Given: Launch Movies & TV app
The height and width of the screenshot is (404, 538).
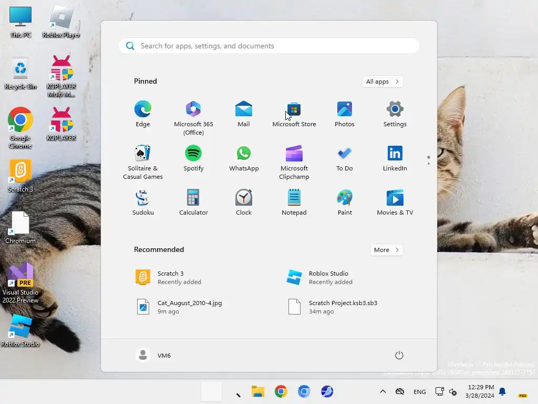Looking at the screenshot, I should point(395,203).
